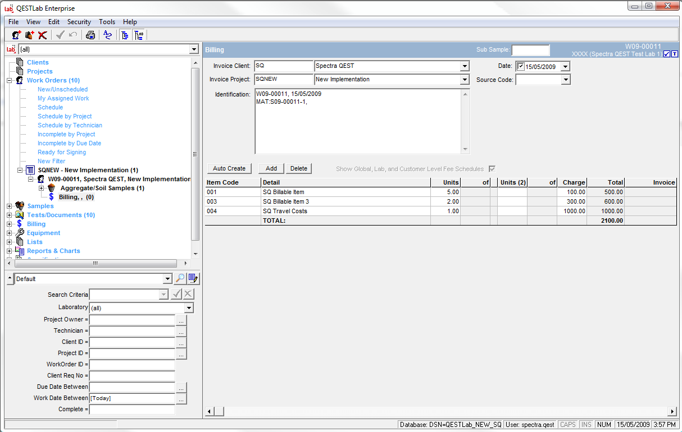The width and height of the screenshot is (682, 432).
Task: Expand the Samples tree node
Action: (x=9, y=206)
